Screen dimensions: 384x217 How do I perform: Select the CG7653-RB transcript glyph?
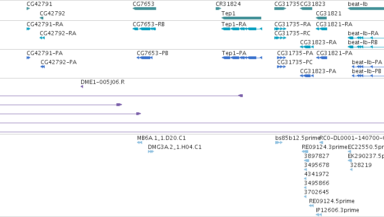point(144,29)
